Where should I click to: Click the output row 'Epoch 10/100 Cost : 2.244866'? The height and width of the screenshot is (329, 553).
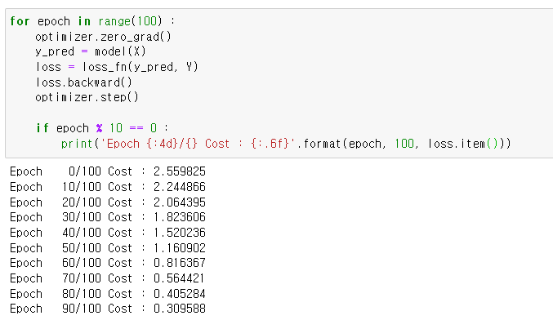[108, 187]
